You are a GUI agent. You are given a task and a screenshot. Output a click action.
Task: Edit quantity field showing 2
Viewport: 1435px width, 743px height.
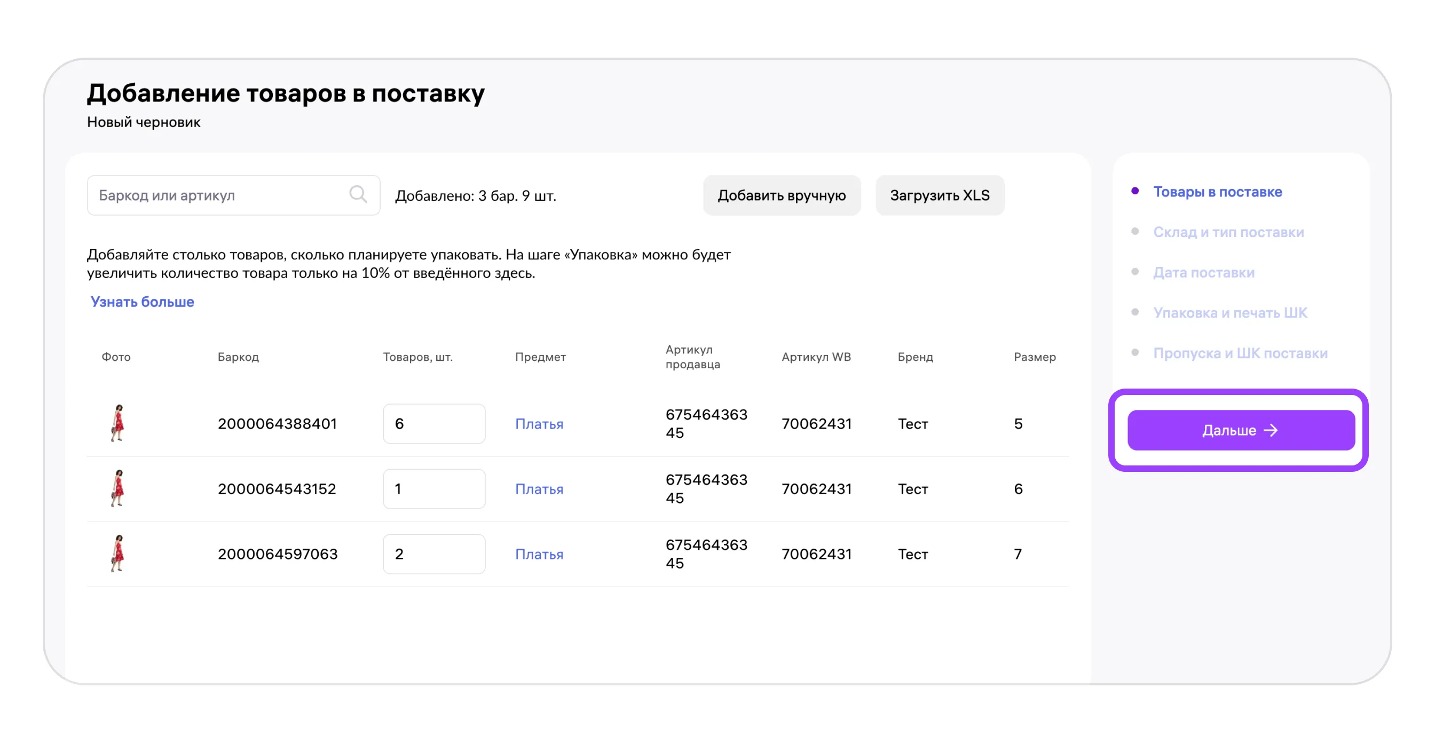pyautogui.click(x=433, y=554)
